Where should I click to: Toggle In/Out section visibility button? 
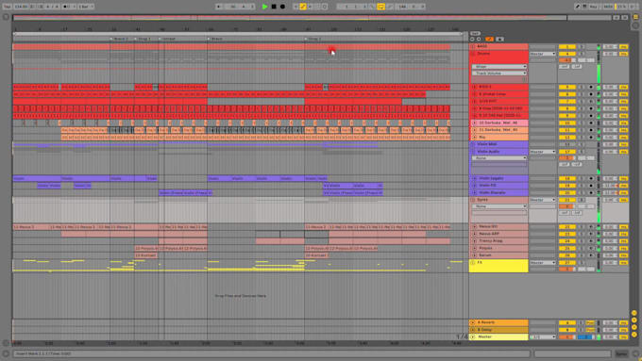pyautogui.click(x=634, y=313)
